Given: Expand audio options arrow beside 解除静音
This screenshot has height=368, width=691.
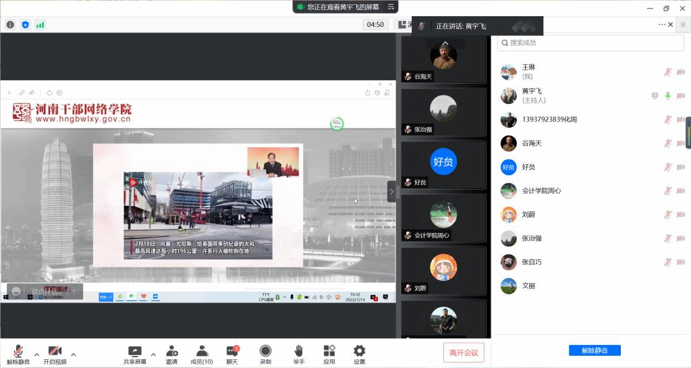Looking at the screenshot, I should click(36, 354).
